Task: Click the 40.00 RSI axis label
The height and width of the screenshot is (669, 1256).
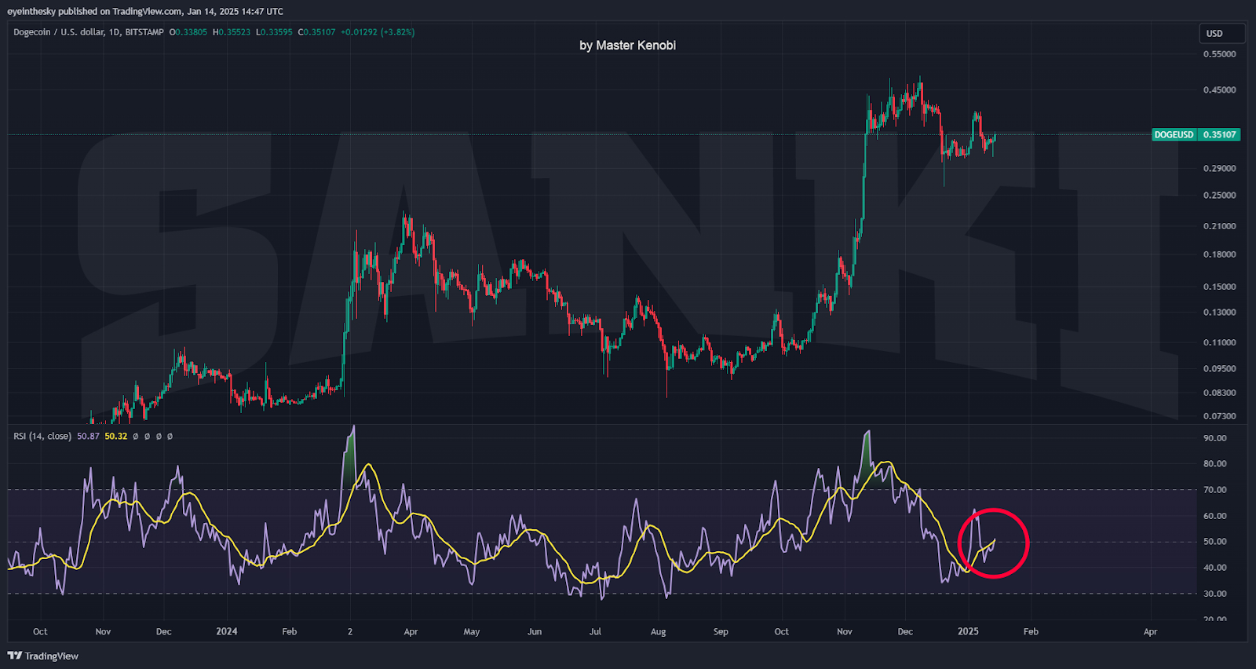Action: point(1214,567)
